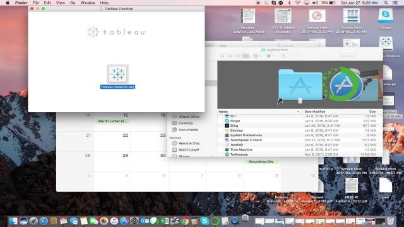Open the Help menu

104,3
